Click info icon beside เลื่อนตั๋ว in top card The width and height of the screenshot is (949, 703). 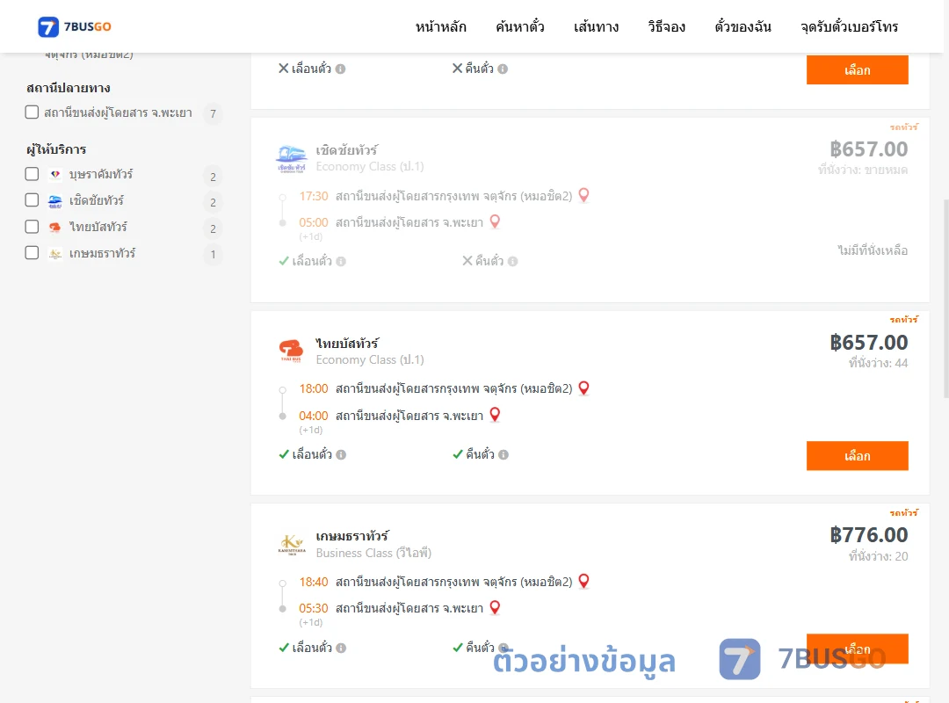coord(340,69)
